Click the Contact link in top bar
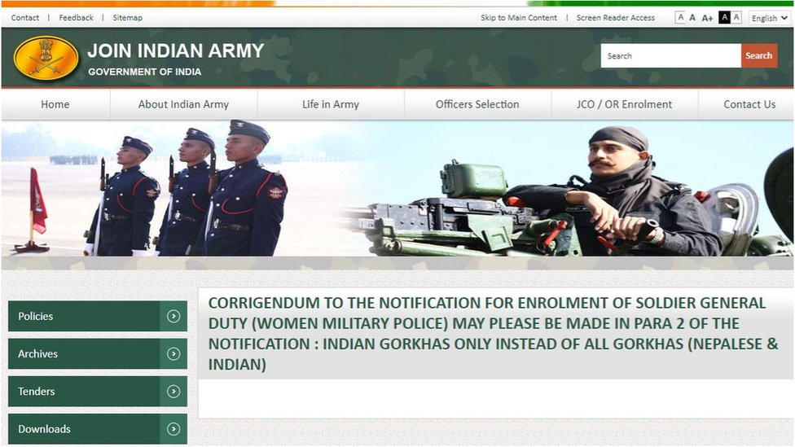795x447 pixels. click(24, 18)
